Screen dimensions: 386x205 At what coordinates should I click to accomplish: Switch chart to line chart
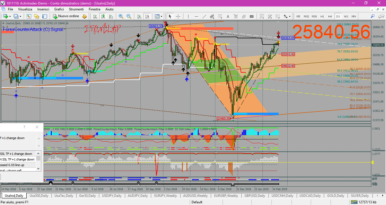(x=111, y=16)
